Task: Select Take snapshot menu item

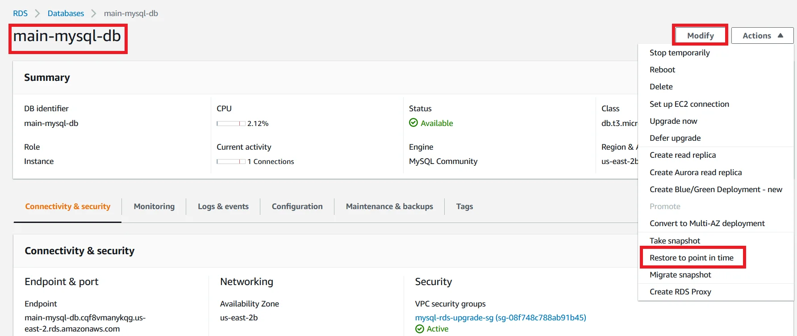Action: pos(675,241)
